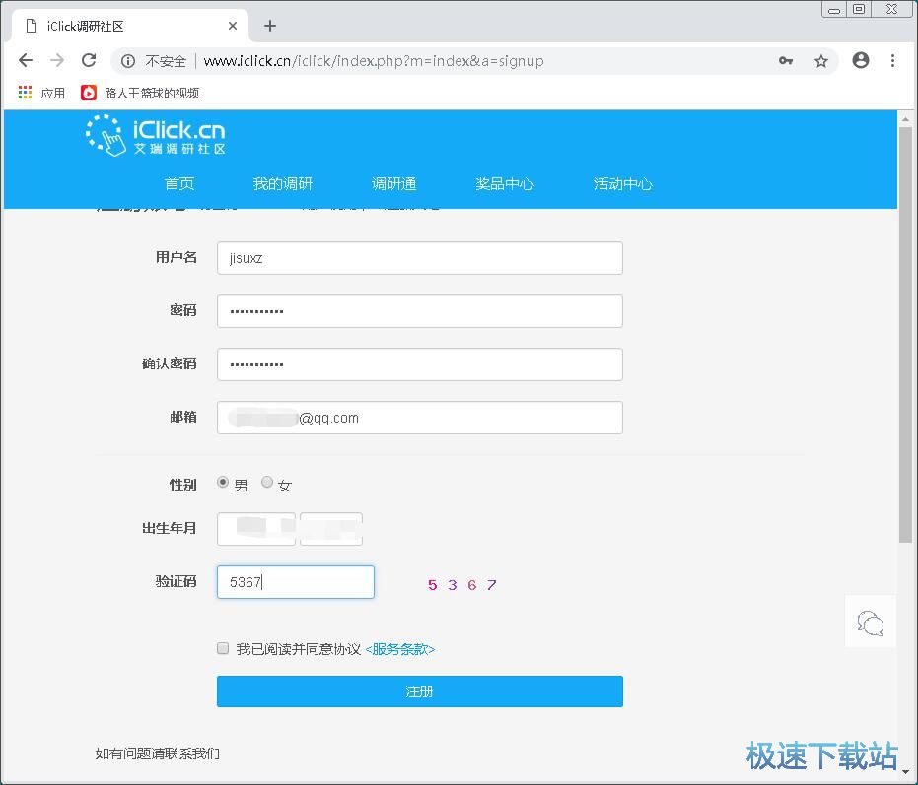Click the 验证码 input field
This screenshot has height=785, width=918.
tap(296, 582)
